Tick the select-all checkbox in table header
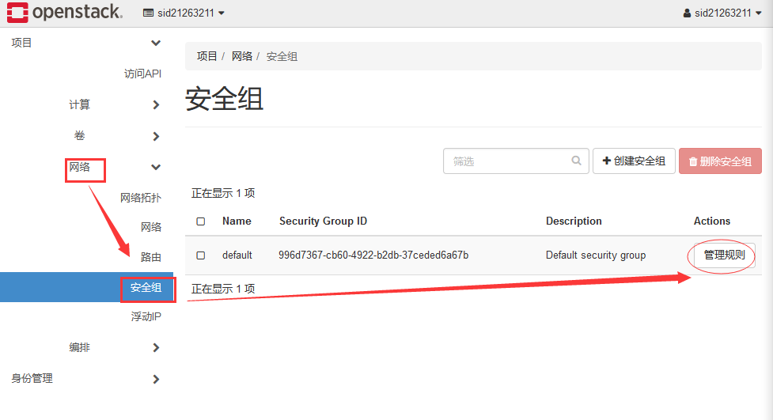 pos(201,221)
